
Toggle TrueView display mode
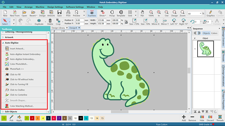click(92, 13)
